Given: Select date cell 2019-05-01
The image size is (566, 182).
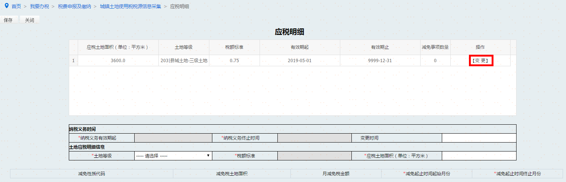Looking at the screenshot, I should coord(300,61).
